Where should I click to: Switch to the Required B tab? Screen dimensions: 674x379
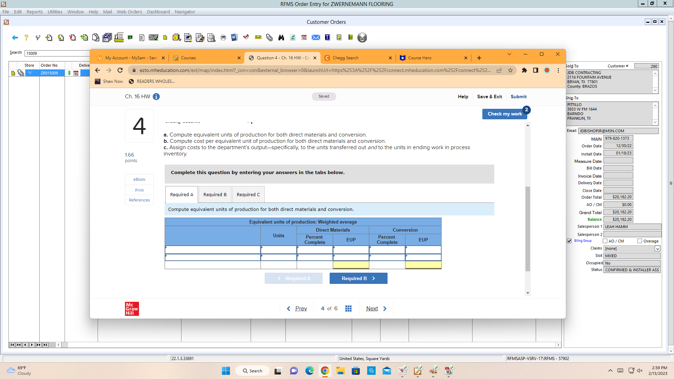point(214,194)
